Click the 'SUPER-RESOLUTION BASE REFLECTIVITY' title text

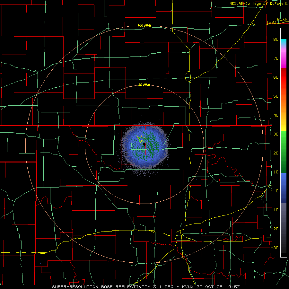click(x=101, y=287)
